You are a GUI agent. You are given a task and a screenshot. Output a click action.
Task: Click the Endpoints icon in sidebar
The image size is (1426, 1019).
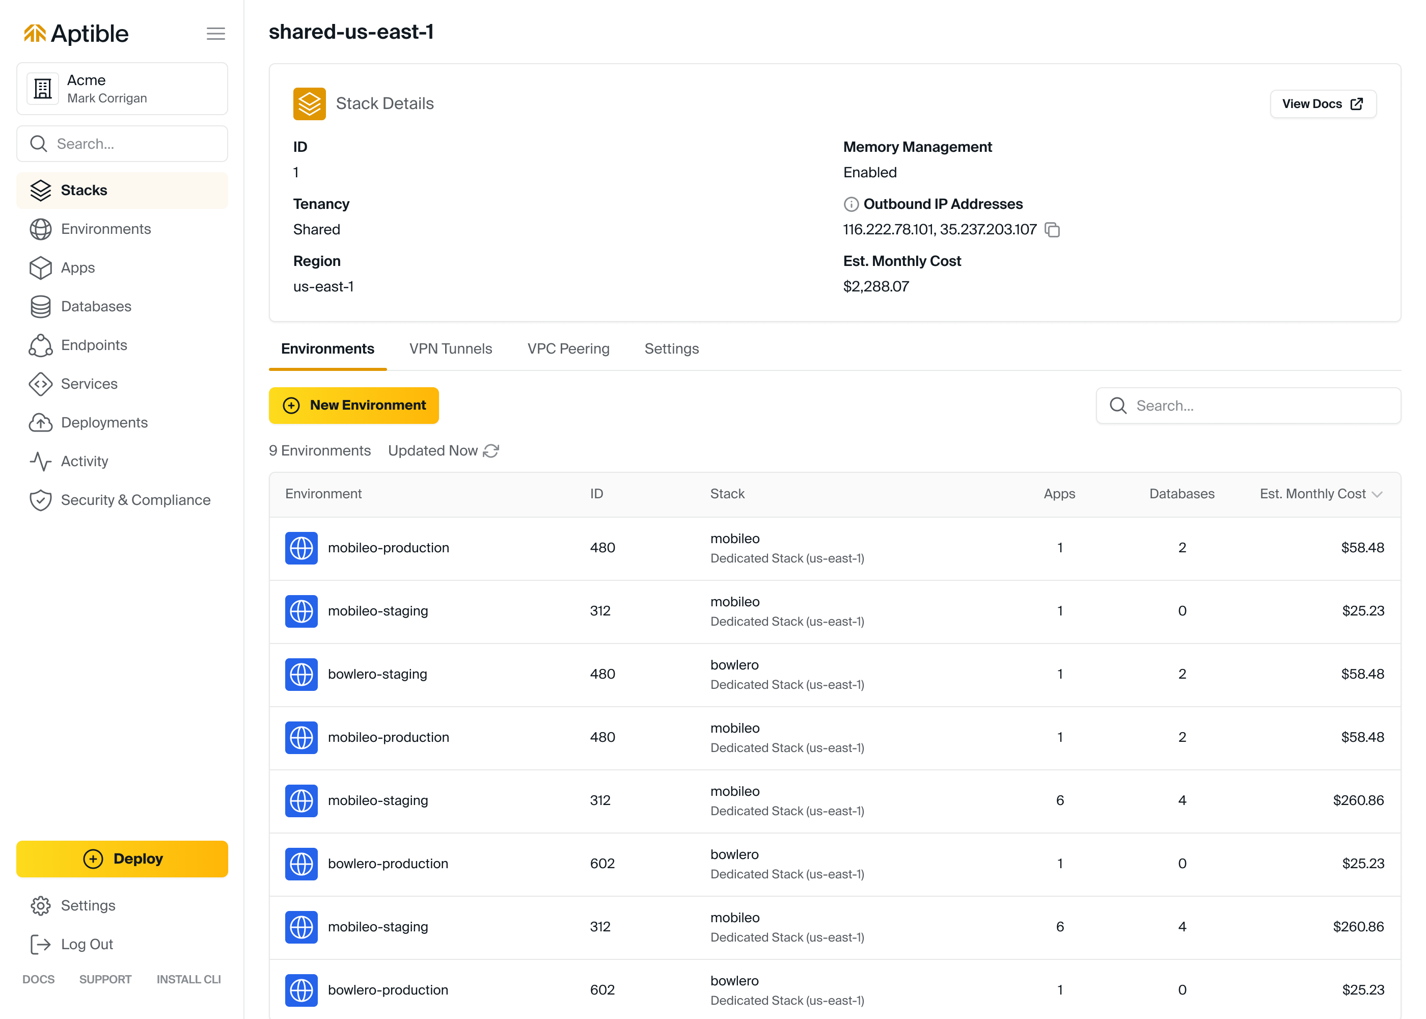[41, 345]
